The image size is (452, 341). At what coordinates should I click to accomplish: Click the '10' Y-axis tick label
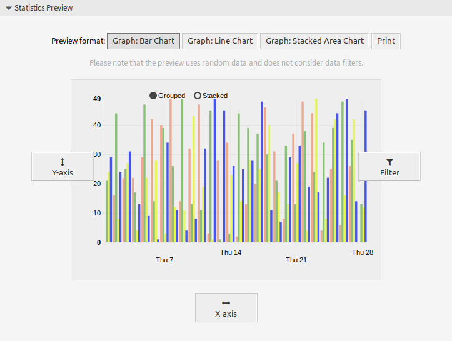97,214
